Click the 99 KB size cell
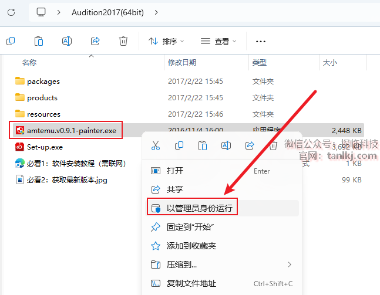 352,180
